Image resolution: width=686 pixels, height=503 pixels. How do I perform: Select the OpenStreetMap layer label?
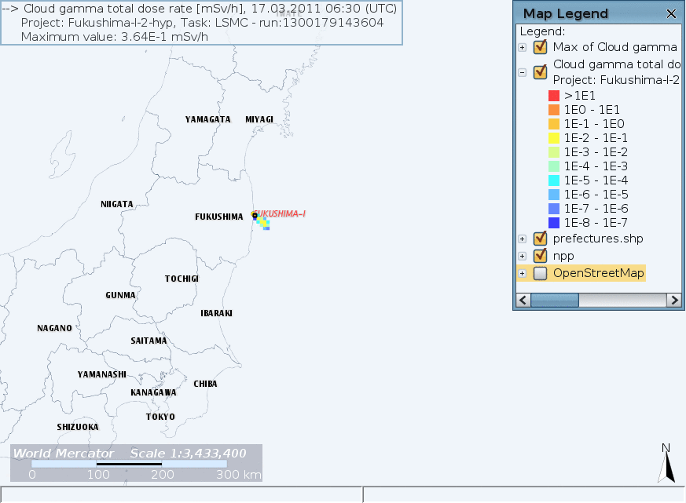tap(598, 273)
